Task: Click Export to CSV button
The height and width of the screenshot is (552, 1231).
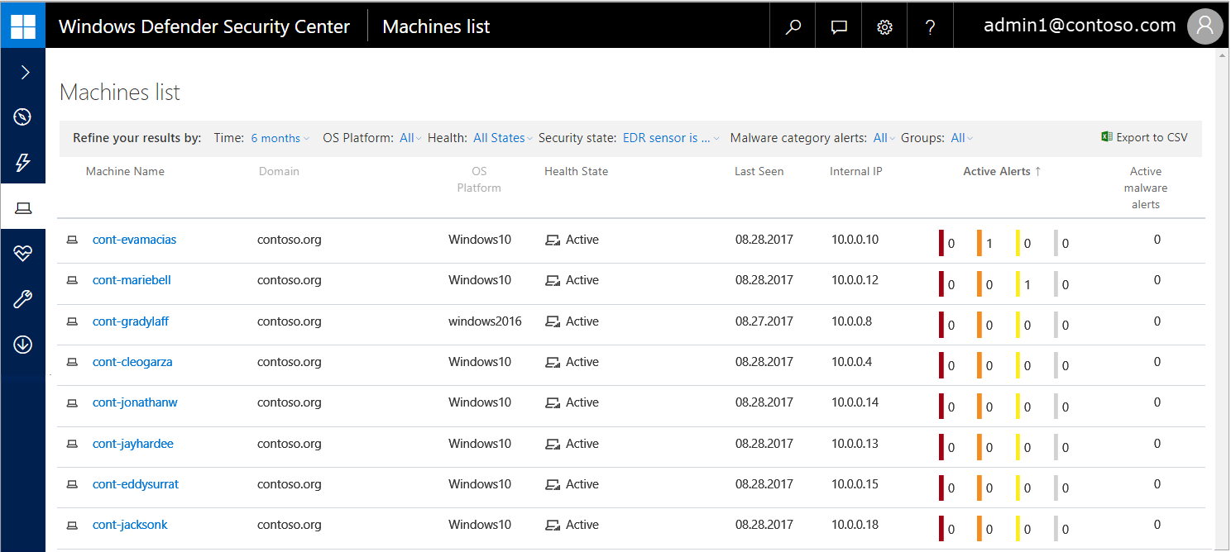Action: click(x=1144, y=137)
